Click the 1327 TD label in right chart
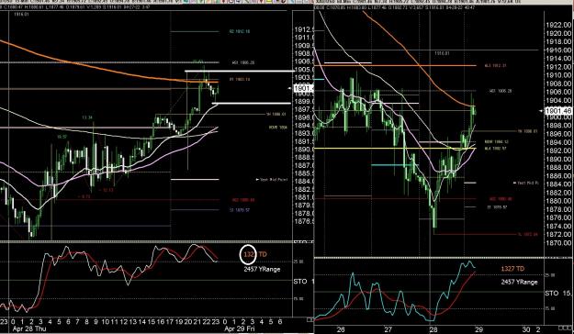This screenshot has height=334, width=574. pyautogui.click(x=512, y=269)
